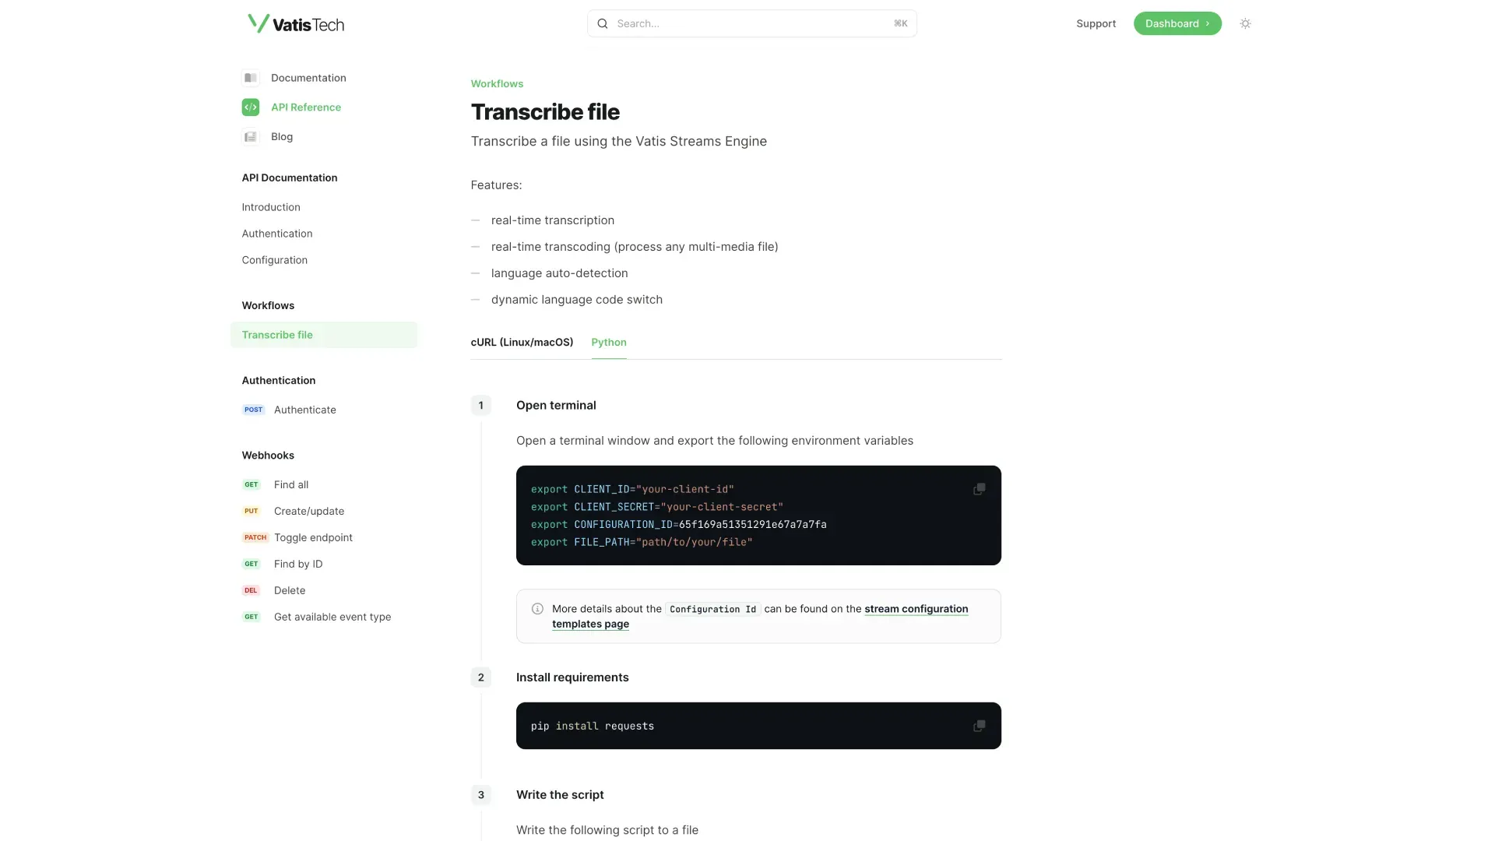This screenshot has width=1495, height=841.
Task: Click GET badge beside Get available event type
Action: click(251, 617)
